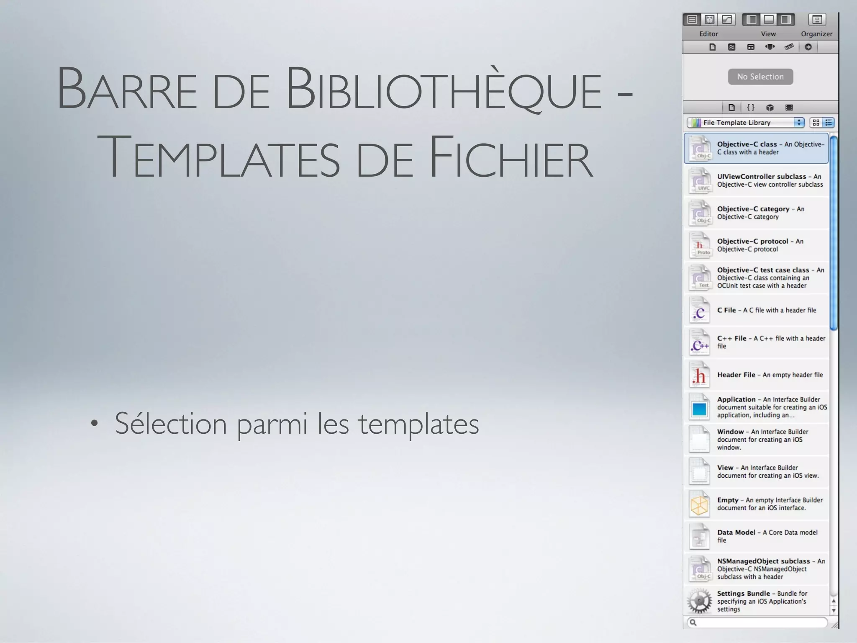Image resolution: width=857 pixels, height=643 pixels.
Task: Switch library to icon grid view
Action: pyautogui.click(x=816, y=122)
